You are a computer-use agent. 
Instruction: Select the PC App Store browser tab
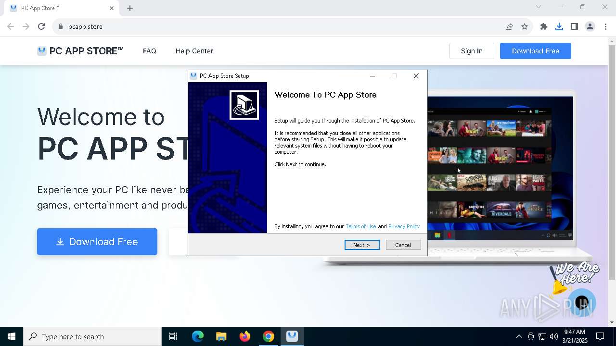click(63, 8)
